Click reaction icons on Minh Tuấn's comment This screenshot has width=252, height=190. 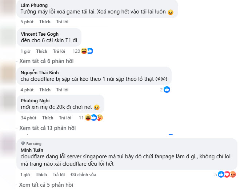coord(227,174)
